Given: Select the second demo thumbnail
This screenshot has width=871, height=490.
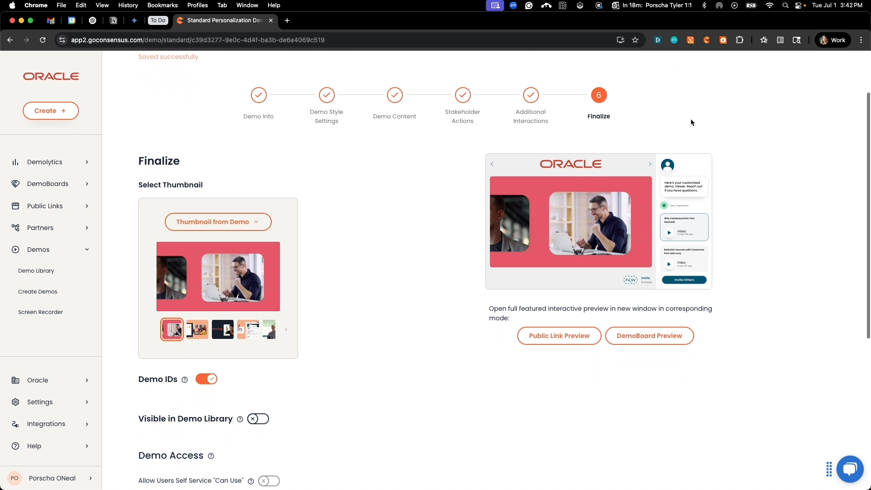Looking at the screenshot, I should 197,329.
